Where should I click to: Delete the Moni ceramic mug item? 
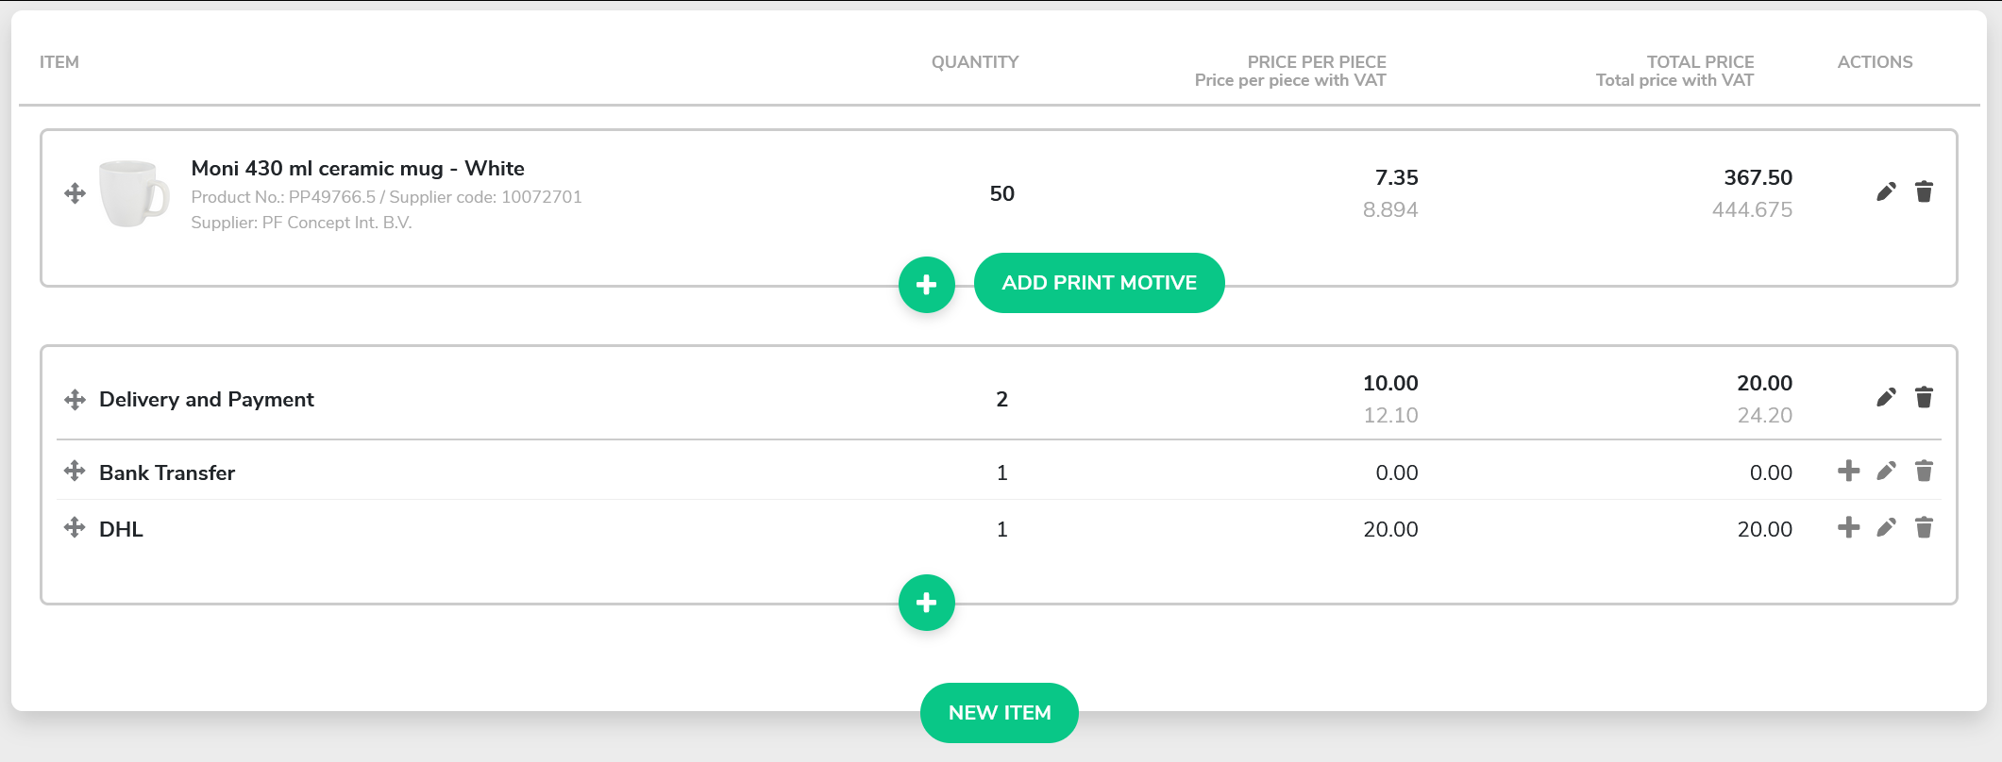click(x=1924, y=192)
